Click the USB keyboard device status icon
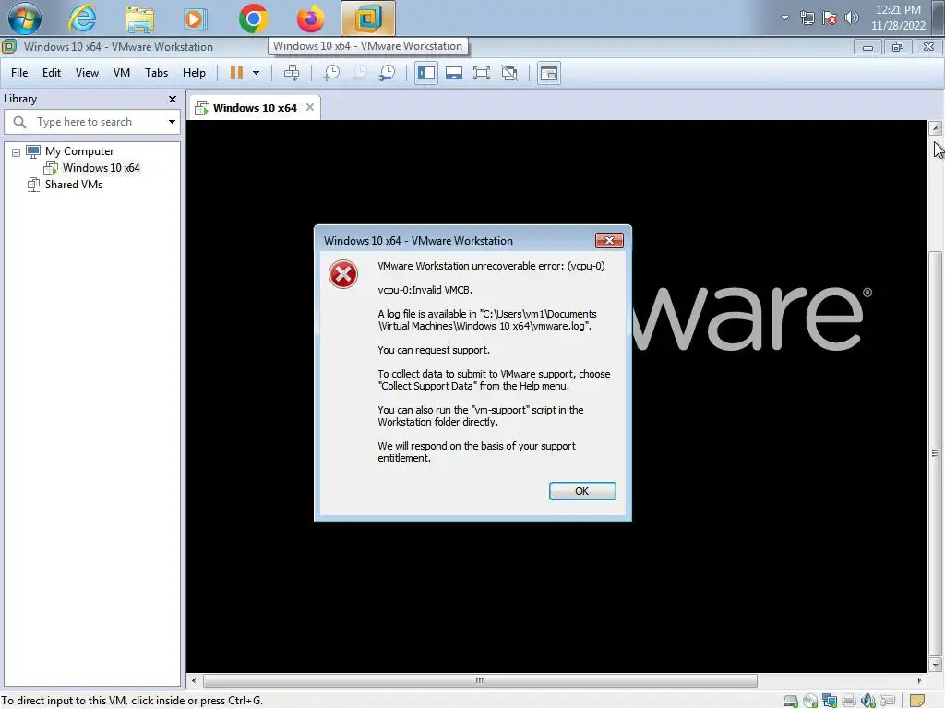The width and height of the screenshot is (945, 709). click(x=887, y=701)
